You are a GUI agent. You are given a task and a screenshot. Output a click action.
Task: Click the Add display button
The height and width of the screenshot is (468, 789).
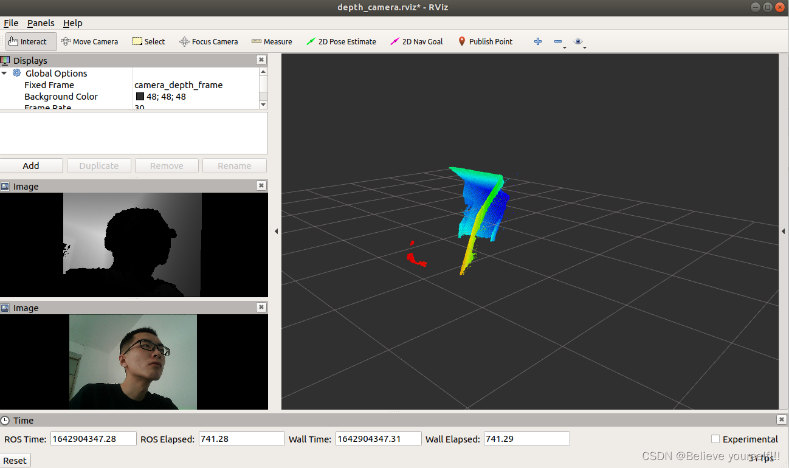point(31,166)
